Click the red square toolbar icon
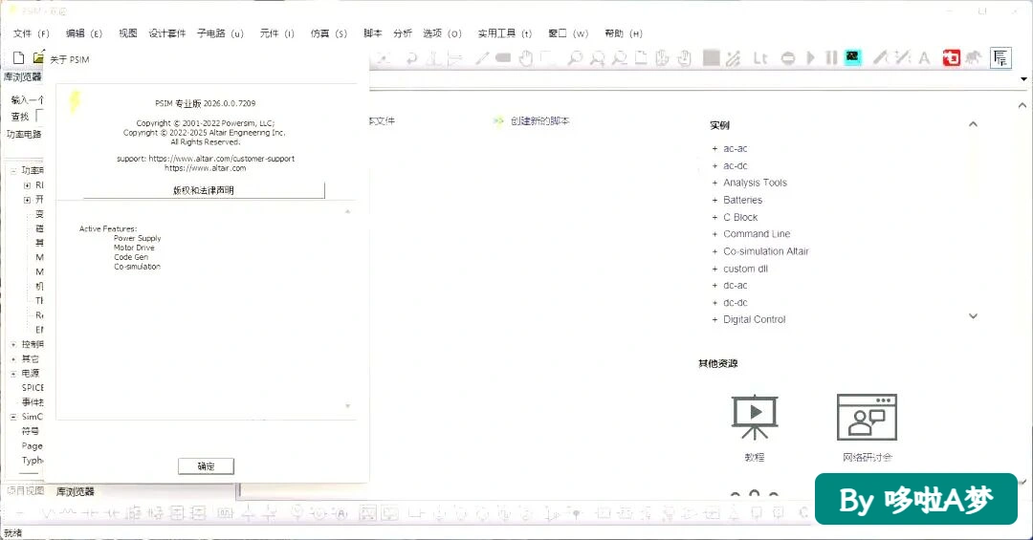The image size is (1033, 540). pos(952,58)
